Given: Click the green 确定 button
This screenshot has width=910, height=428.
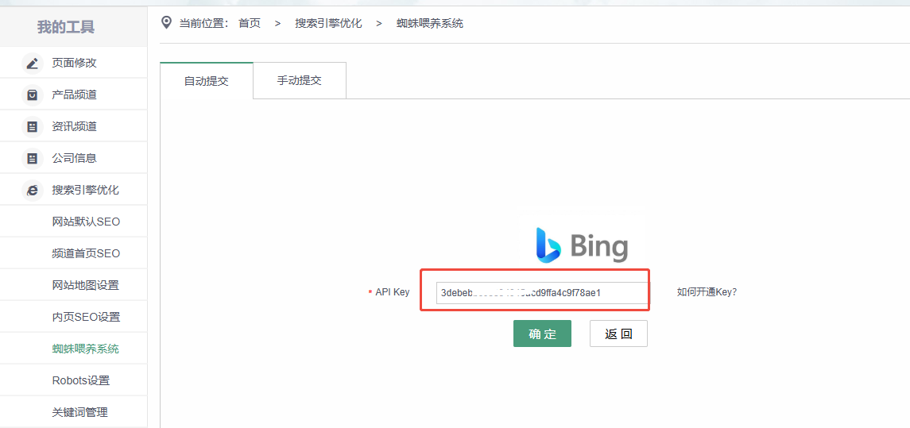Looking at the screenshot, I should 542,334.
